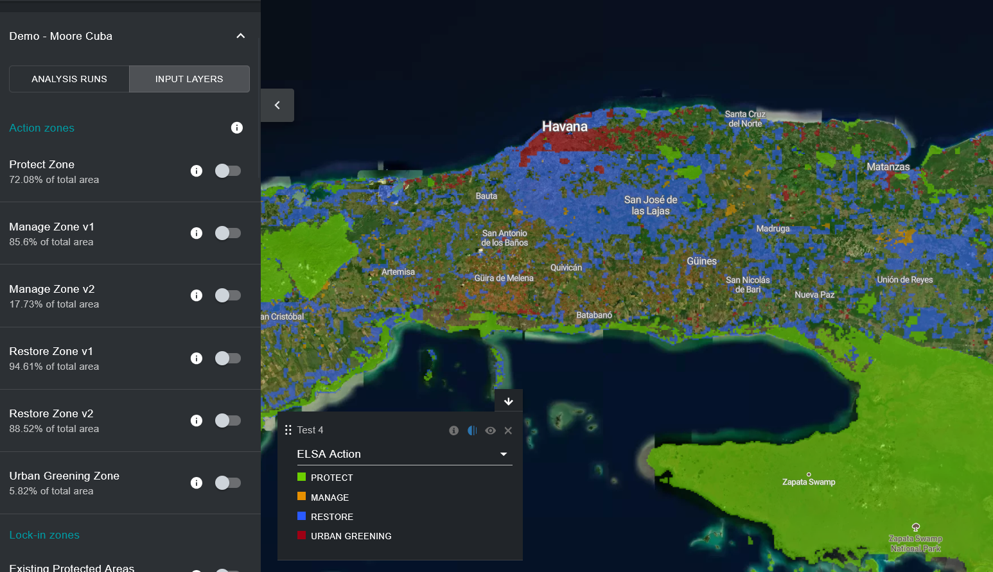Image resolution: width=993 pixels, height=572 pixels.
Task: Collapse the sidebar with left chevron
Action: 277,105
